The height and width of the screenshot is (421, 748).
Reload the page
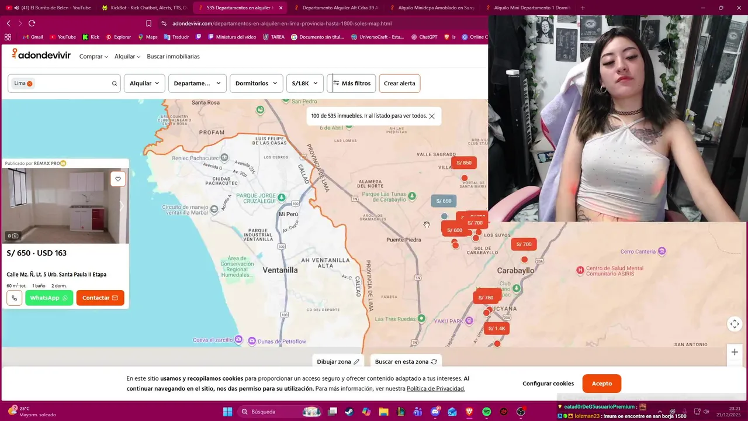32,23
